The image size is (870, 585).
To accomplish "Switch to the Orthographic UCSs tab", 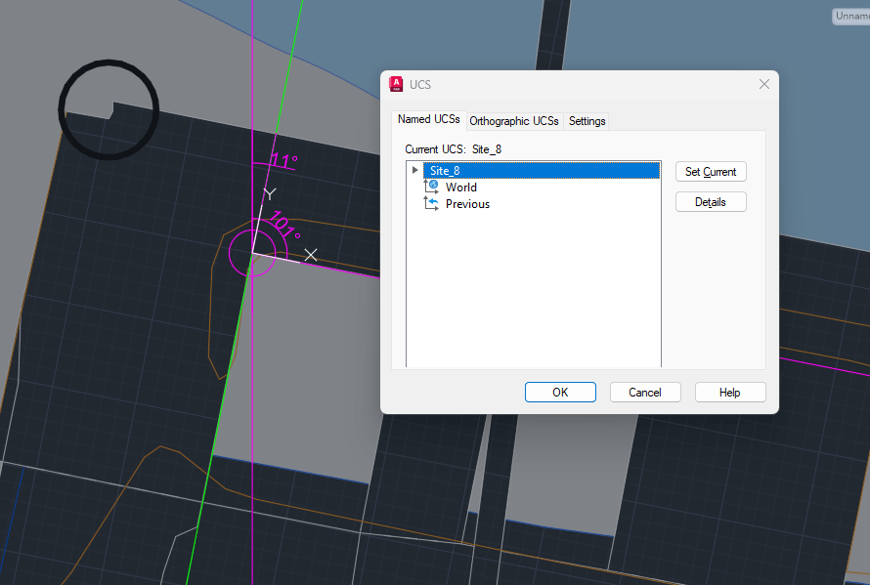I will point(514,121).
